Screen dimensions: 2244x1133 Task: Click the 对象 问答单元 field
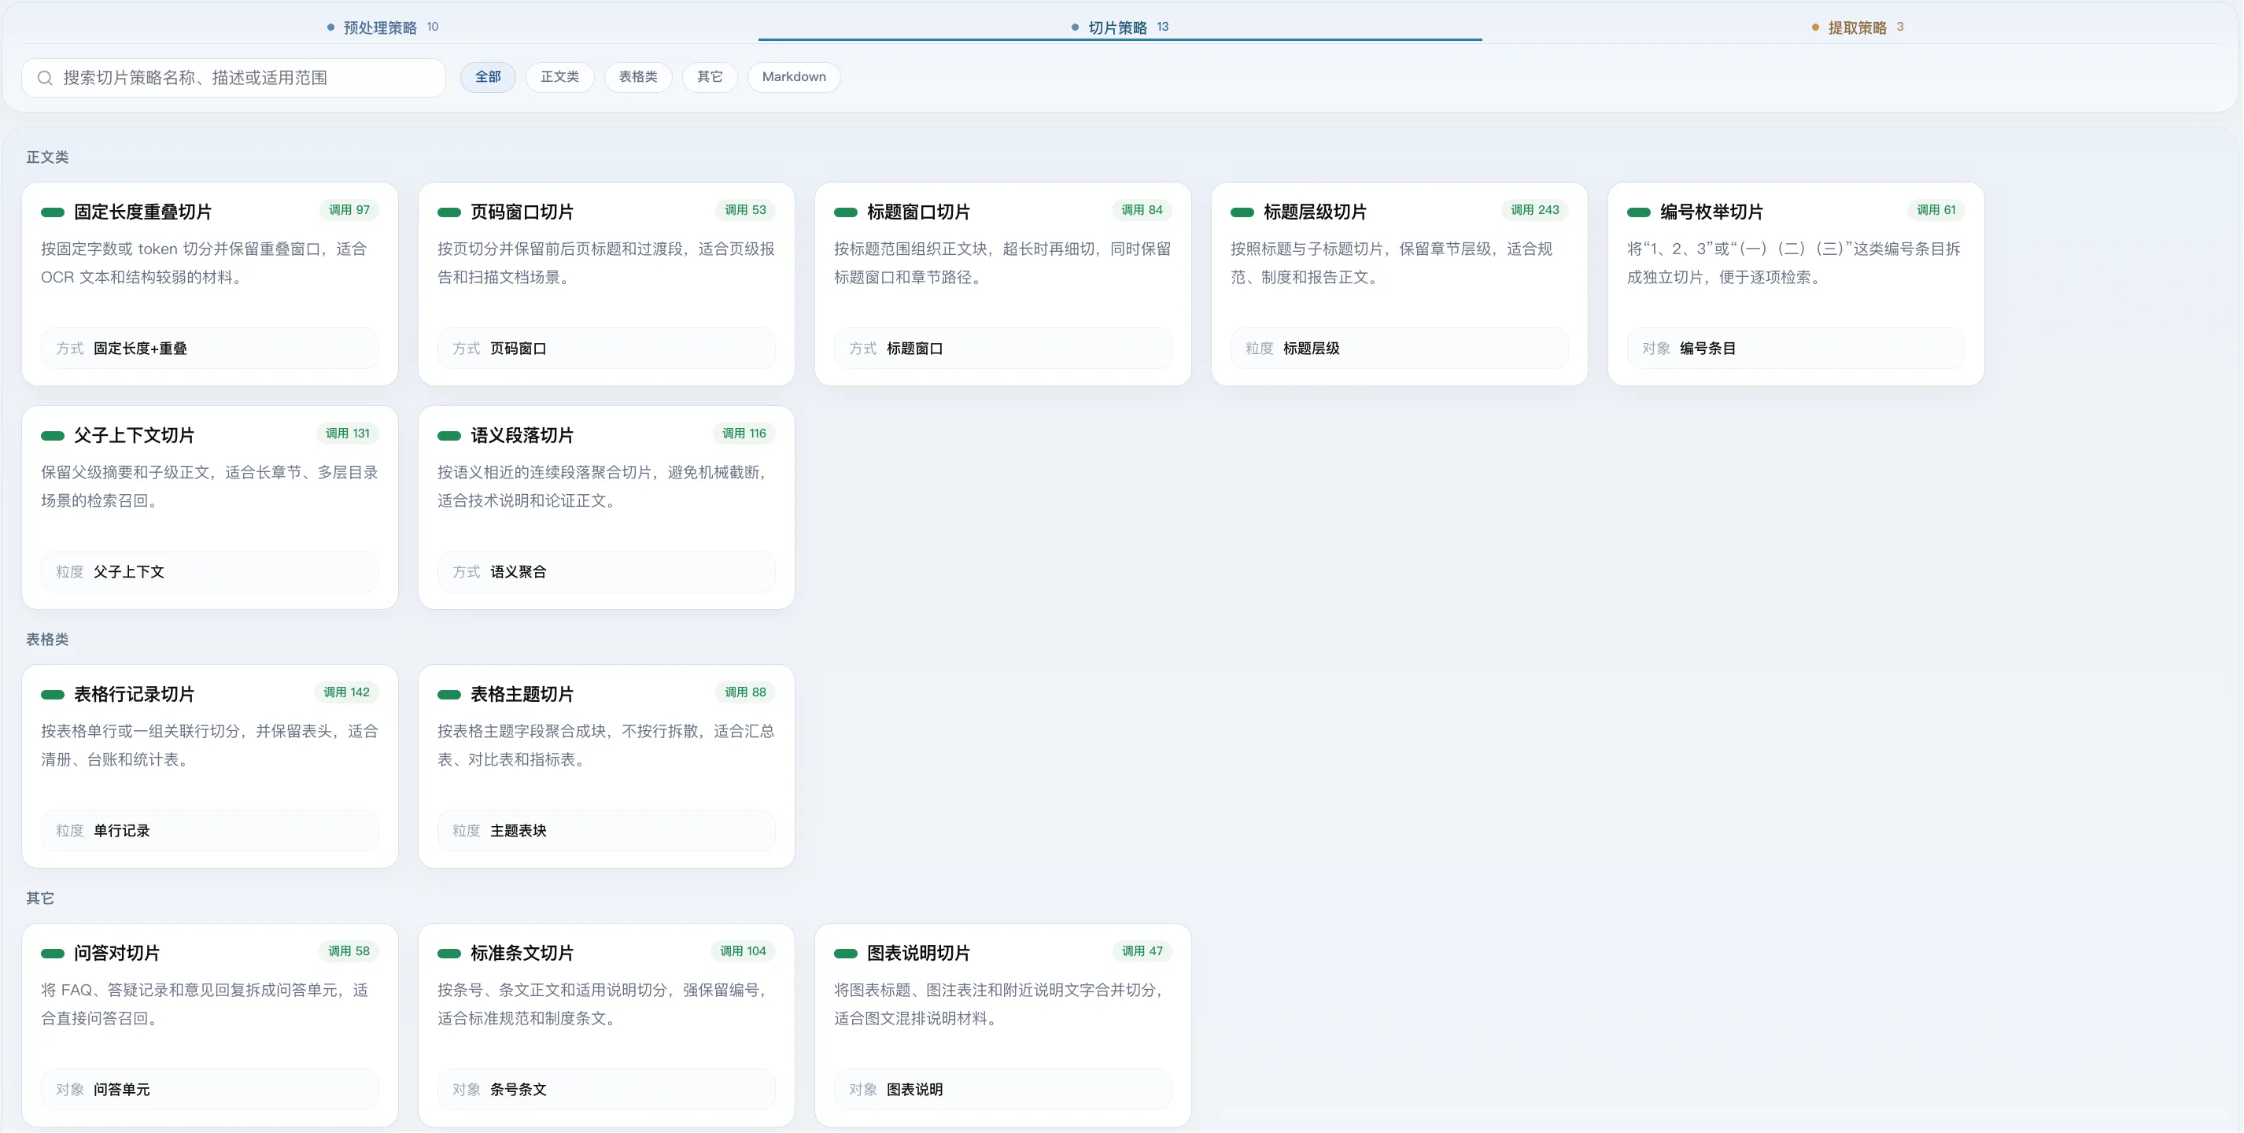point(210,1090)
